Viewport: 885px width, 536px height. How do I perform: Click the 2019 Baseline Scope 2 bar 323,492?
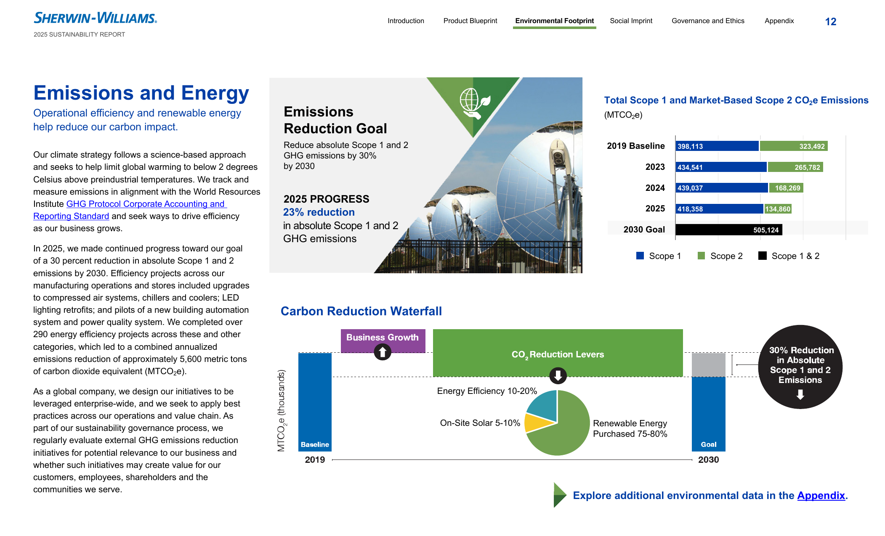click(794, 146)
